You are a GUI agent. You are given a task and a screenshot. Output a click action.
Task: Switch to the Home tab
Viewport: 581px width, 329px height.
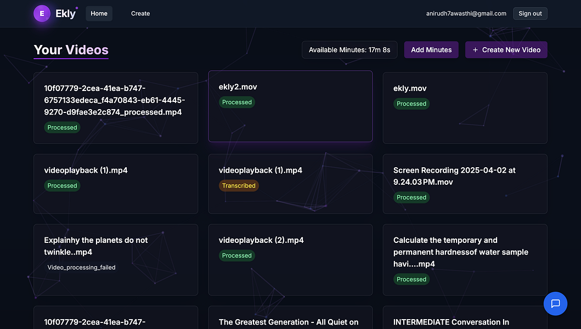coord(99,13)
